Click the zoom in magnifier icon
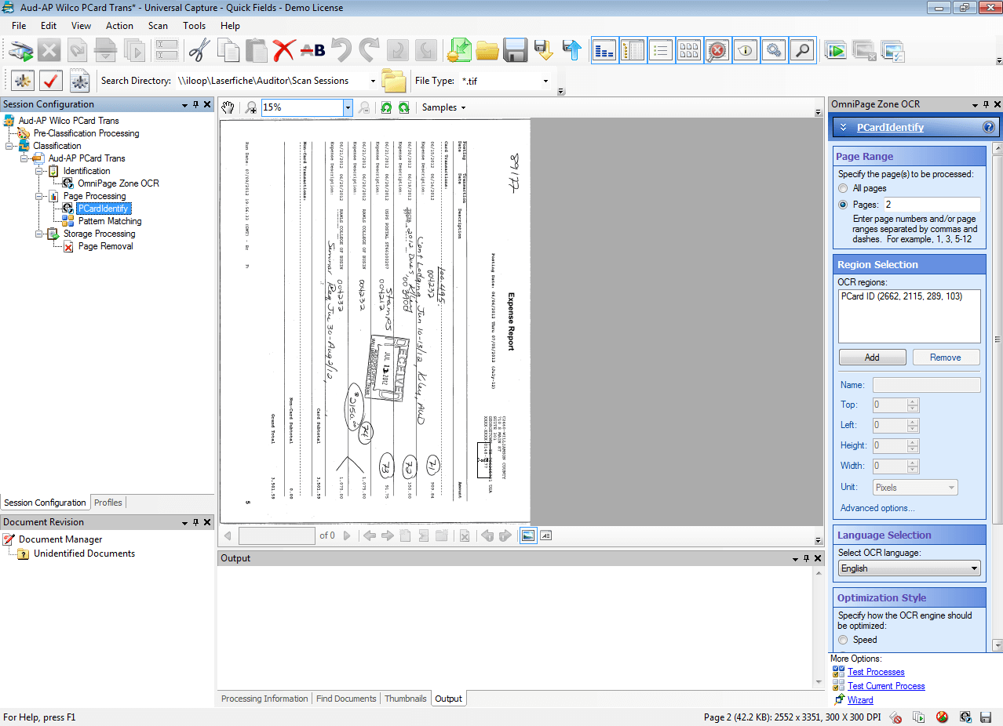The height and width of the screenshot is (726, 1003). tap(250, 108)
